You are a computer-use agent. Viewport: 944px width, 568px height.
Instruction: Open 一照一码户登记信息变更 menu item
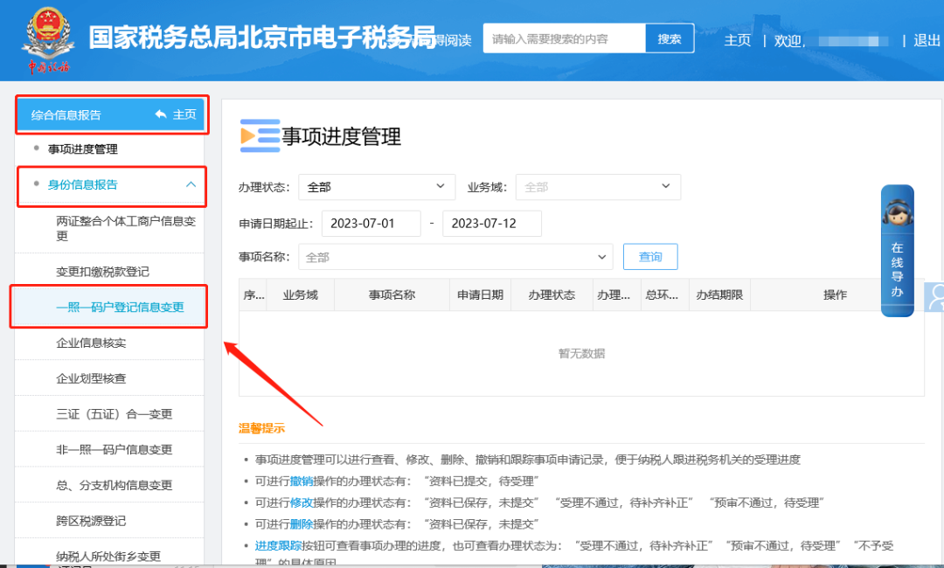pos(120,308)
